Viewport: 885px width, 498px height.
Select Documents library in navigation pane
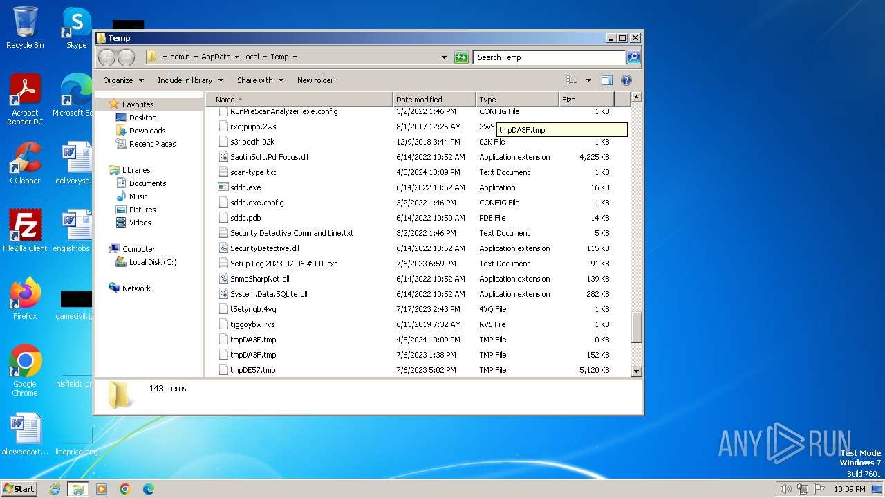click(x=147, y=183)
